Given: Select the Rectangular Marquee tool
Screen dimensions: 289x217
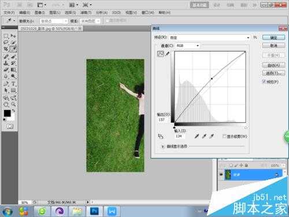Looking at the screenshot, I should coord(6,36).
